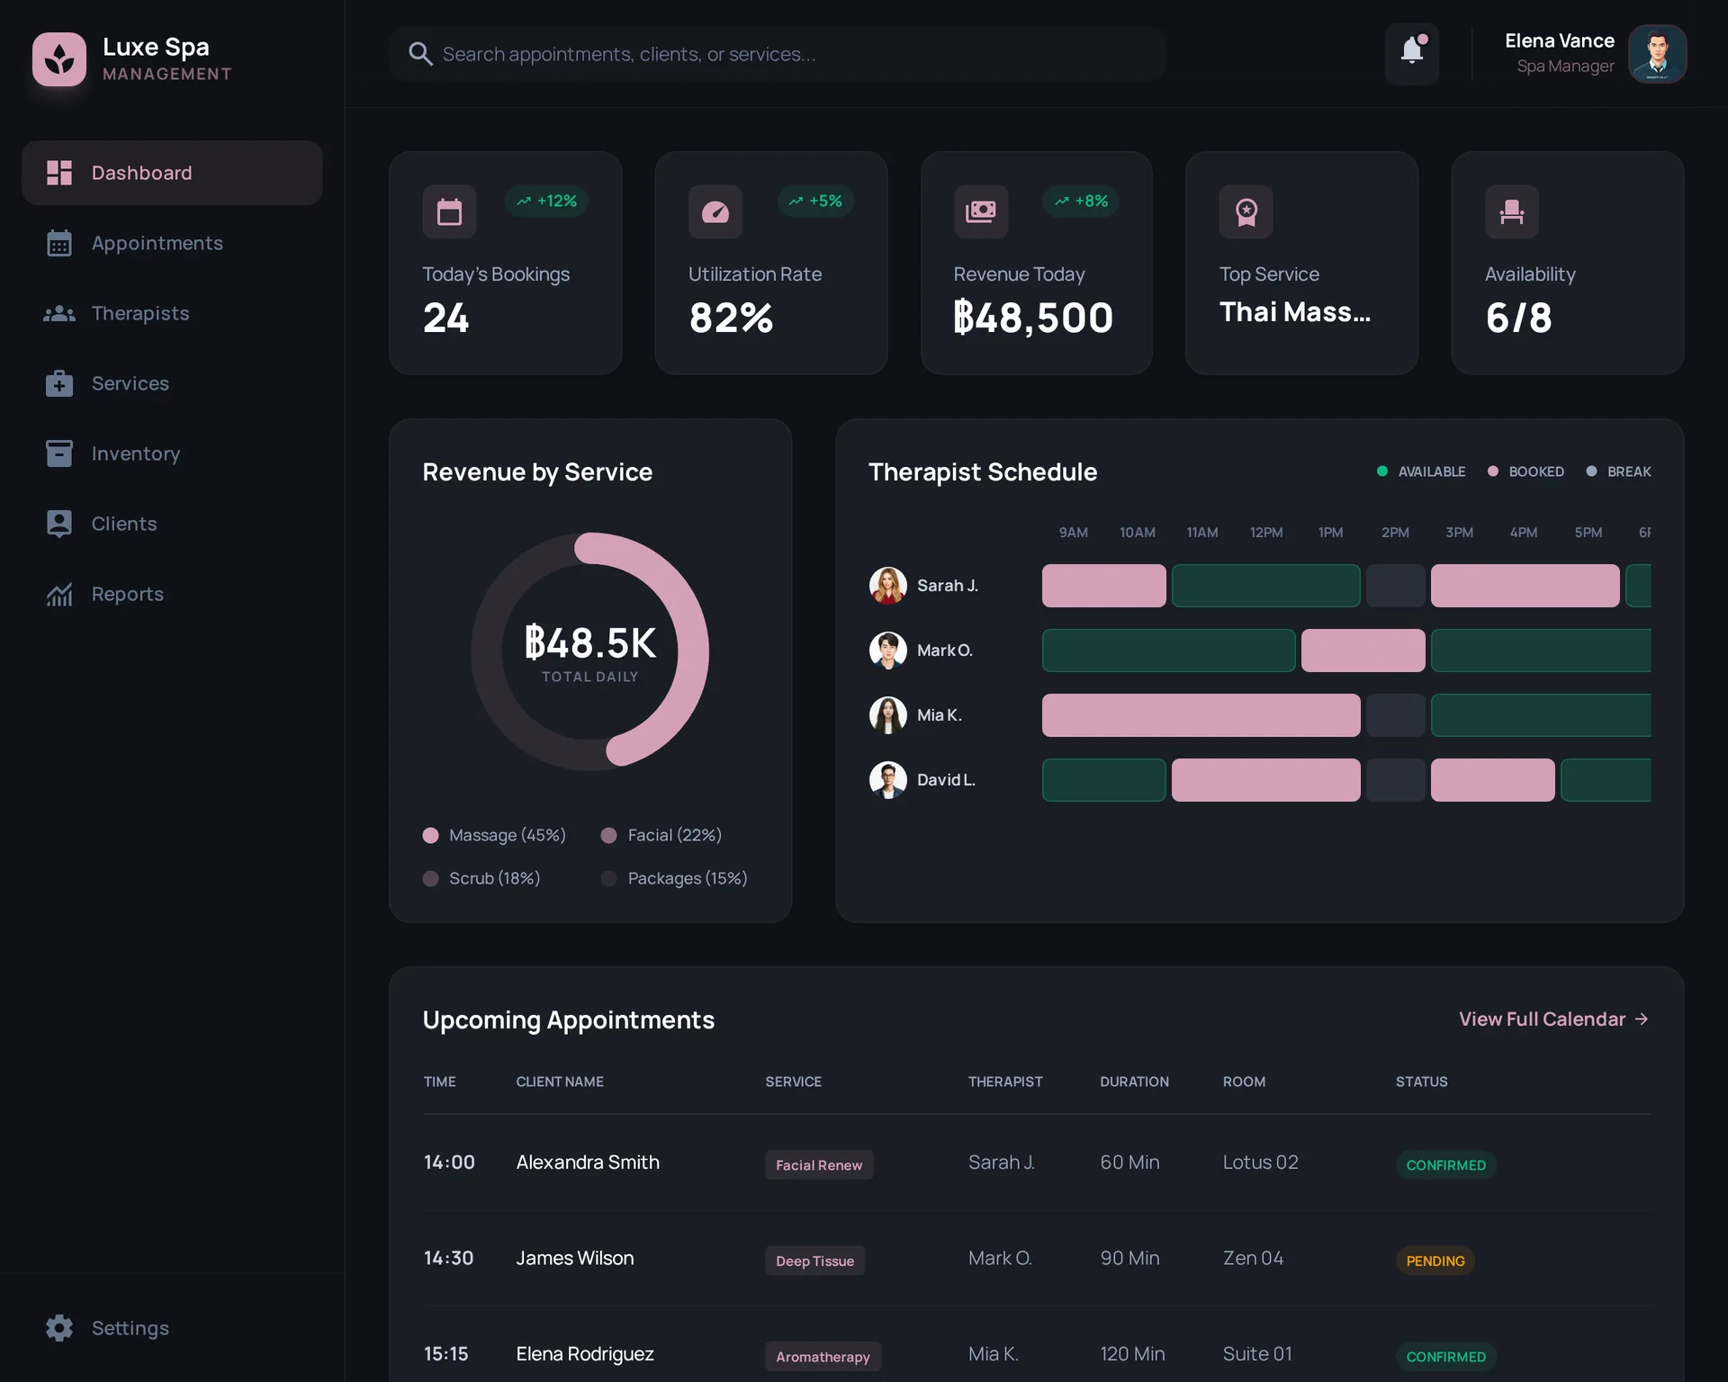Expand the PENDING status on James Wilson's row
Image resolution: width=1728 pixels, height=1382 pixels.
pos(1435,1260)
